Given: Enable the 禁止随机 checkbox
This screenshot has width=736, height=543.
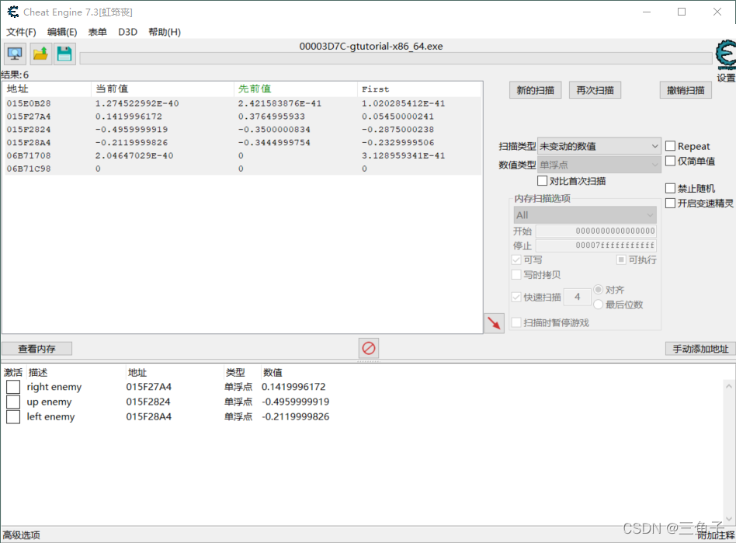Looking at the screenshot, I should pyautogui.click(x=670, y=188).
